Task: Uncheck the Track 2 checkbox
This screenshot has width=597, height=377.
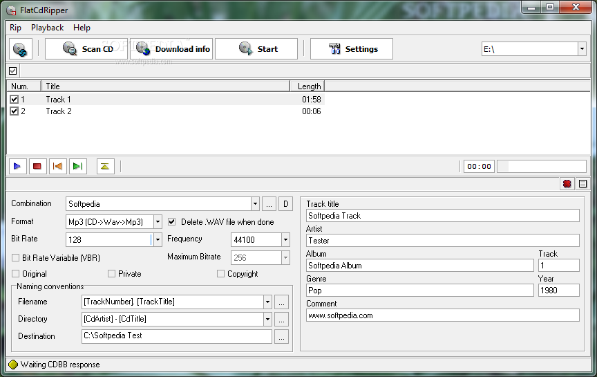Action: point(14,111)
